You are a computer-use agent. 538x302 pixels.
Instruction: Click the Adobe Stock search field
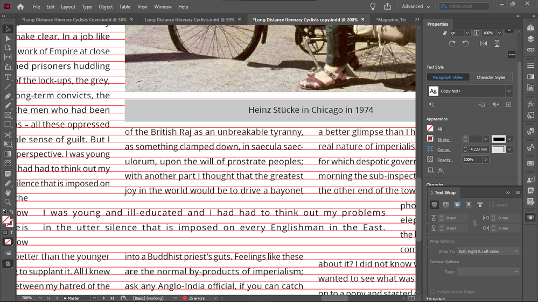tap(464, 6)
